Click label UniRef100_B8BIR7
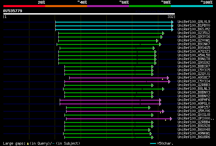Screen dimensions: 216x146 [x=194, y=67]
